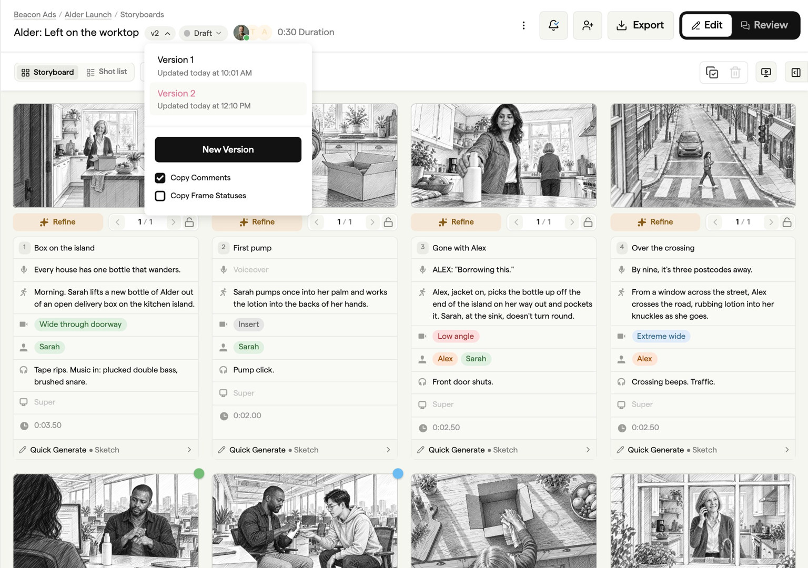Click Refine on frame 4
The width and height of the screenshot is (808, 568).
click(x=655, y=222)
